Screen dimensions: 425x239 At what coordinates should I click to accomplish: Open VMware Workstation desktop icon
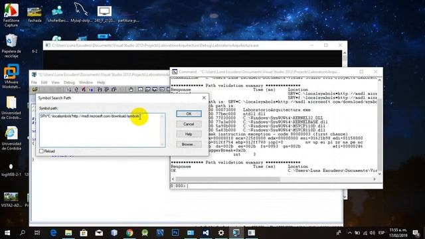(x=11, y=76)
